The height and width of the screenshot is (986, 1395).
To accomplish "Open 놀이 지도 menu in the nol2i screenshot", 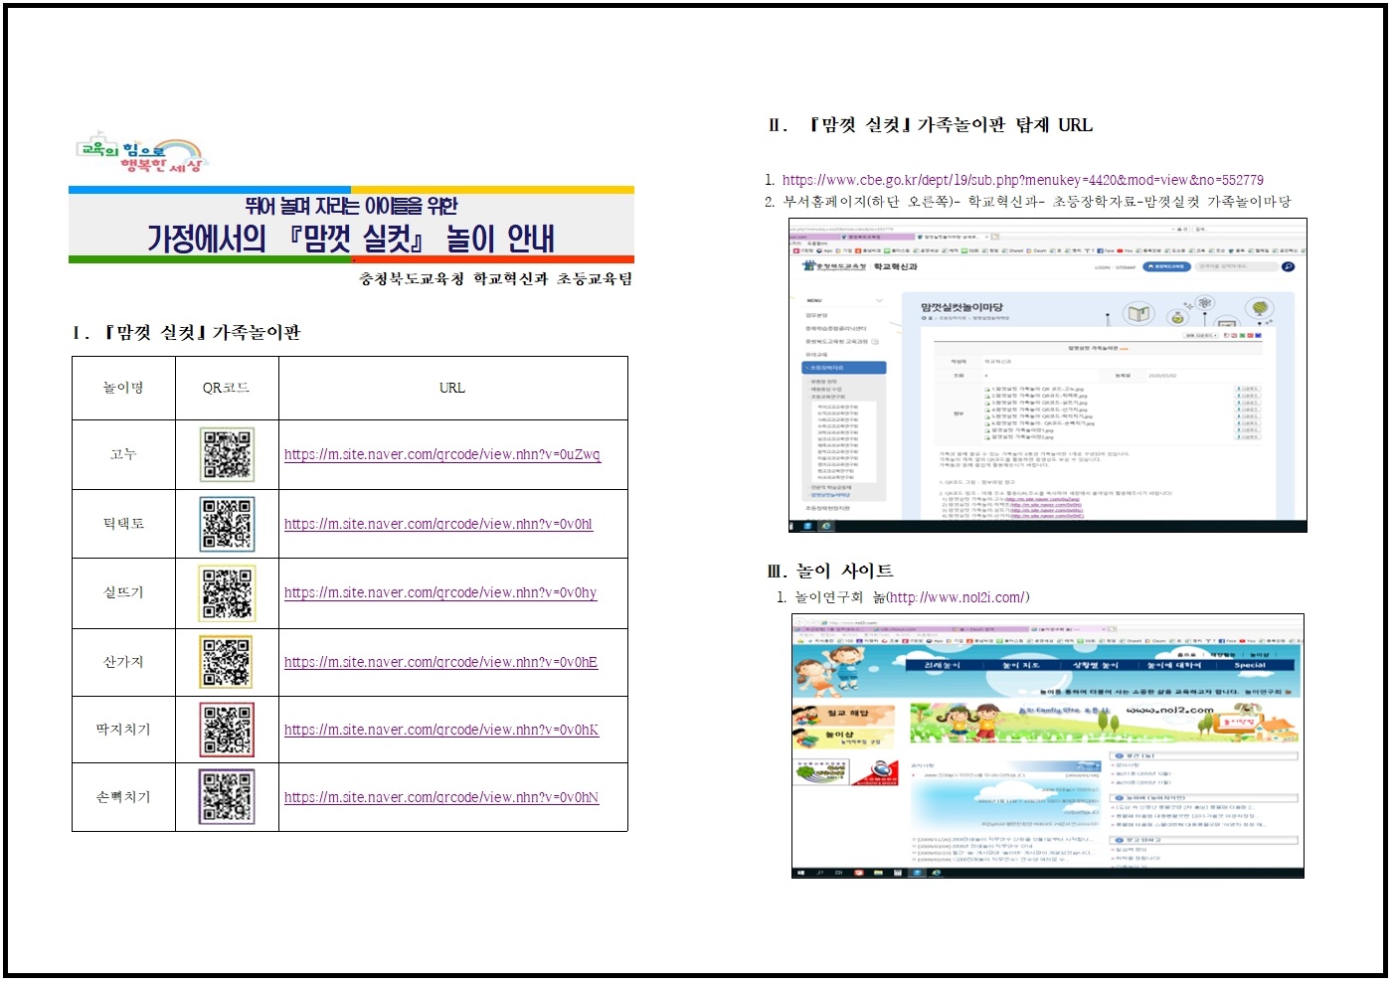I will 1021,665.
